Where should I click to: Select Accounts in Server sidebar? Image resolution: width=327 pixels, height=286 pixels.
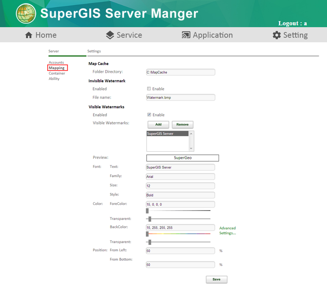56,62
